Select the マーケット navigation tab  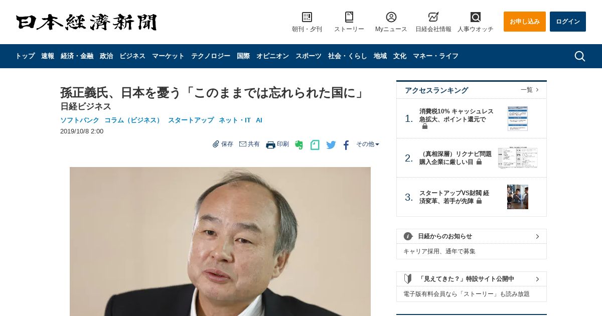(168, 56)
